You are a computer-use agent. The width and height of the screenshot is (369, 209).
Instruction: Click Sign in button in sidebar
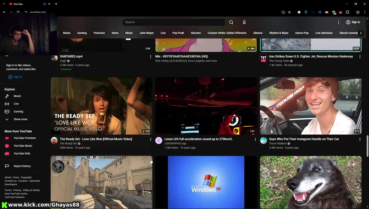tap(15, 77)
